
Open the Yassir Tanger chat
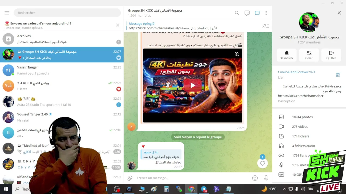click(x=62, y=70)
